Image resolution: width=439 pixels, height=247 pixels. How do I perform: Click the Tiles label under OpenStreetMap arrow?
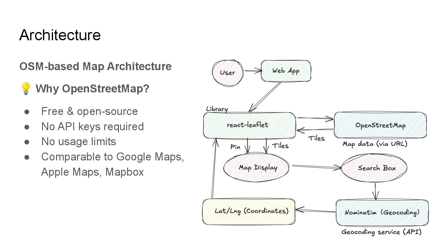click(316, 138)
